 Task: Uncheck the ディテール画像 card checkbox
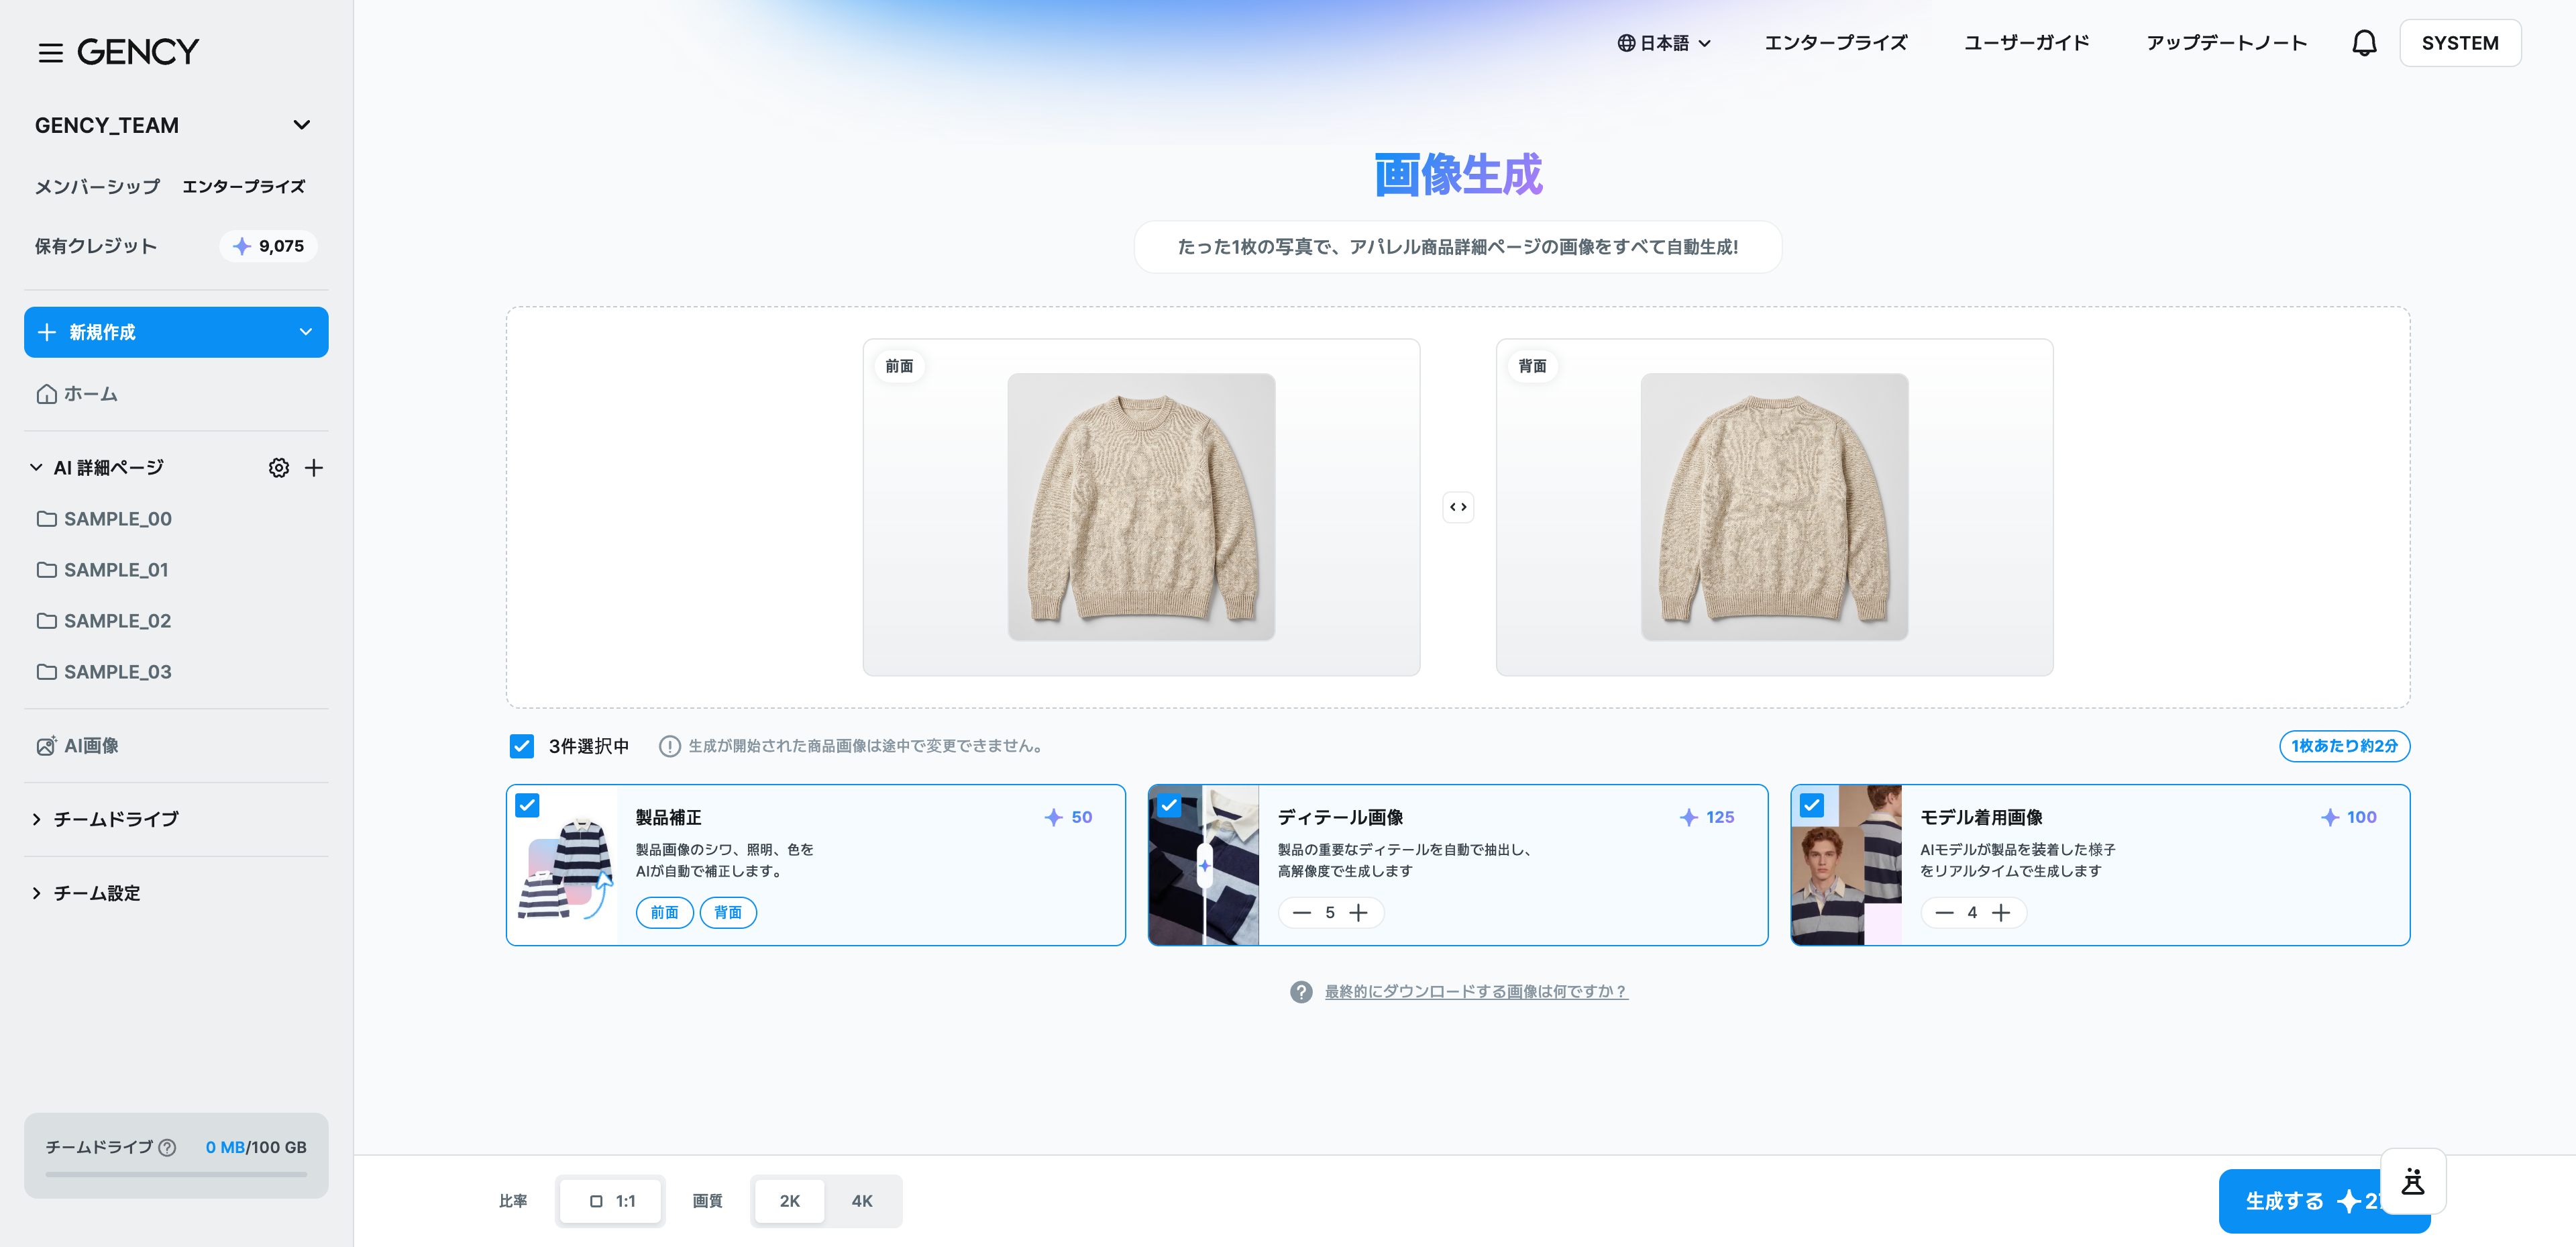1169,805
